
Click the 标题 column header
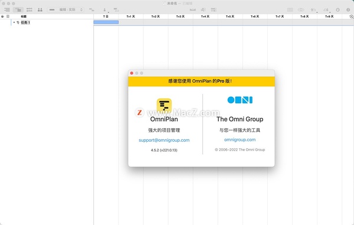[x=24, y=17]
